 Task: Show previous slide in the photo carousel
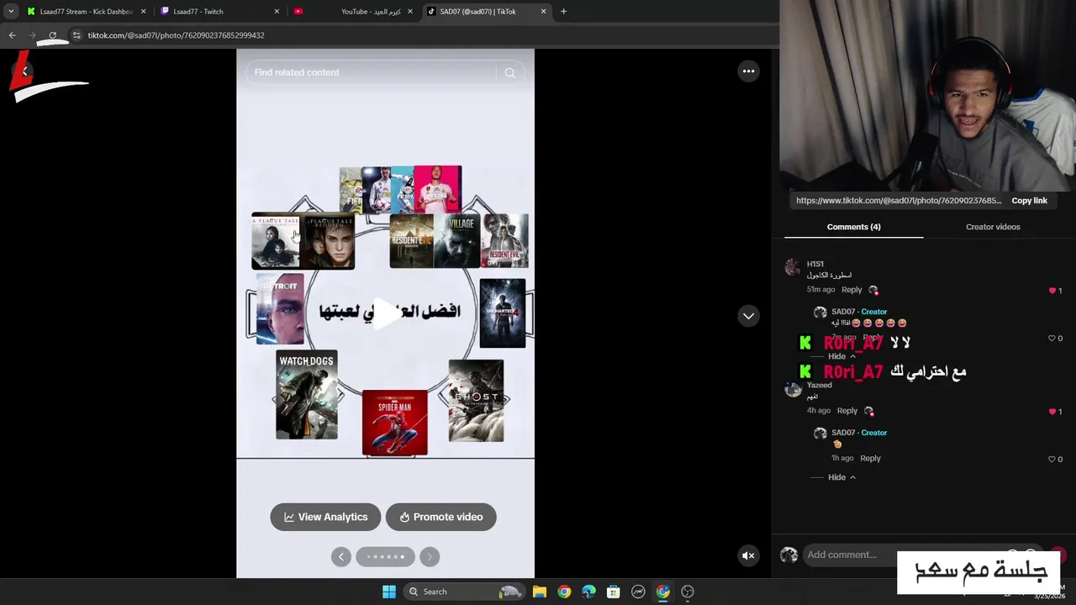point(340,556)
